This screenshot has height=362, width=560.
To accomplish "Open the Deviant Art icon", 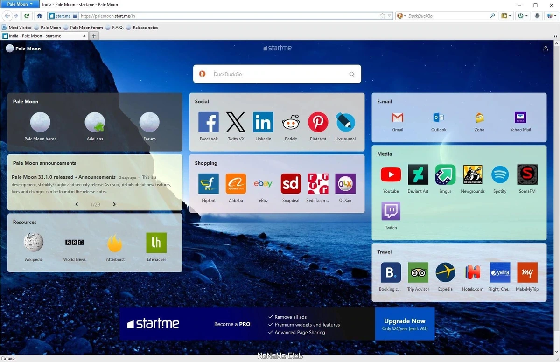I will [x=418, y=174].
